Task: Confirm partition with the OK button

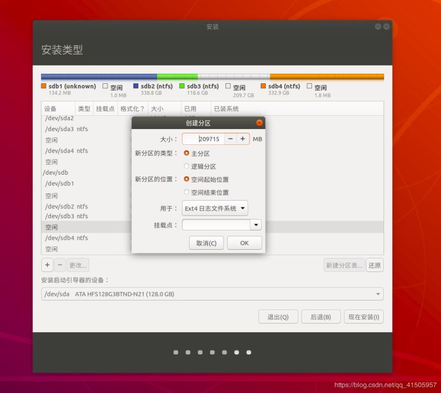Action: click(244, 243)
